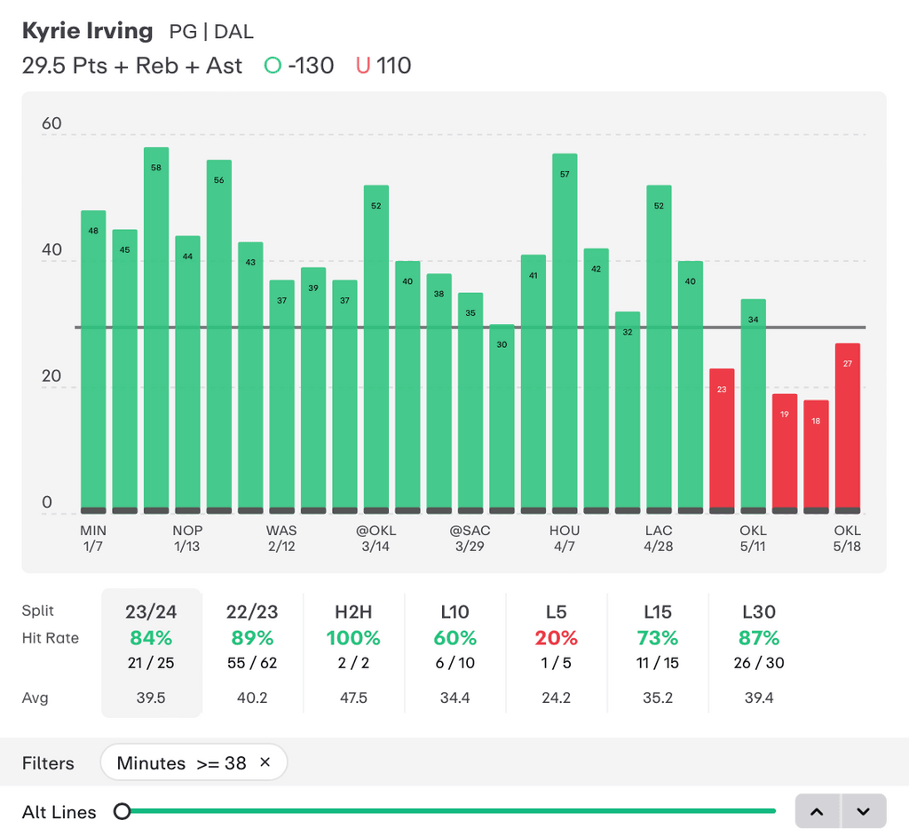Click the bar labeled 41
Screen dimensions: 909x836
pos(534,384)
